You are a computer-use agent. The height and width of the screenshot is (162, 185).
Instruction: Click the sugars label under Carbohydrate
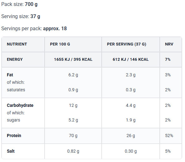click(13, 120)
